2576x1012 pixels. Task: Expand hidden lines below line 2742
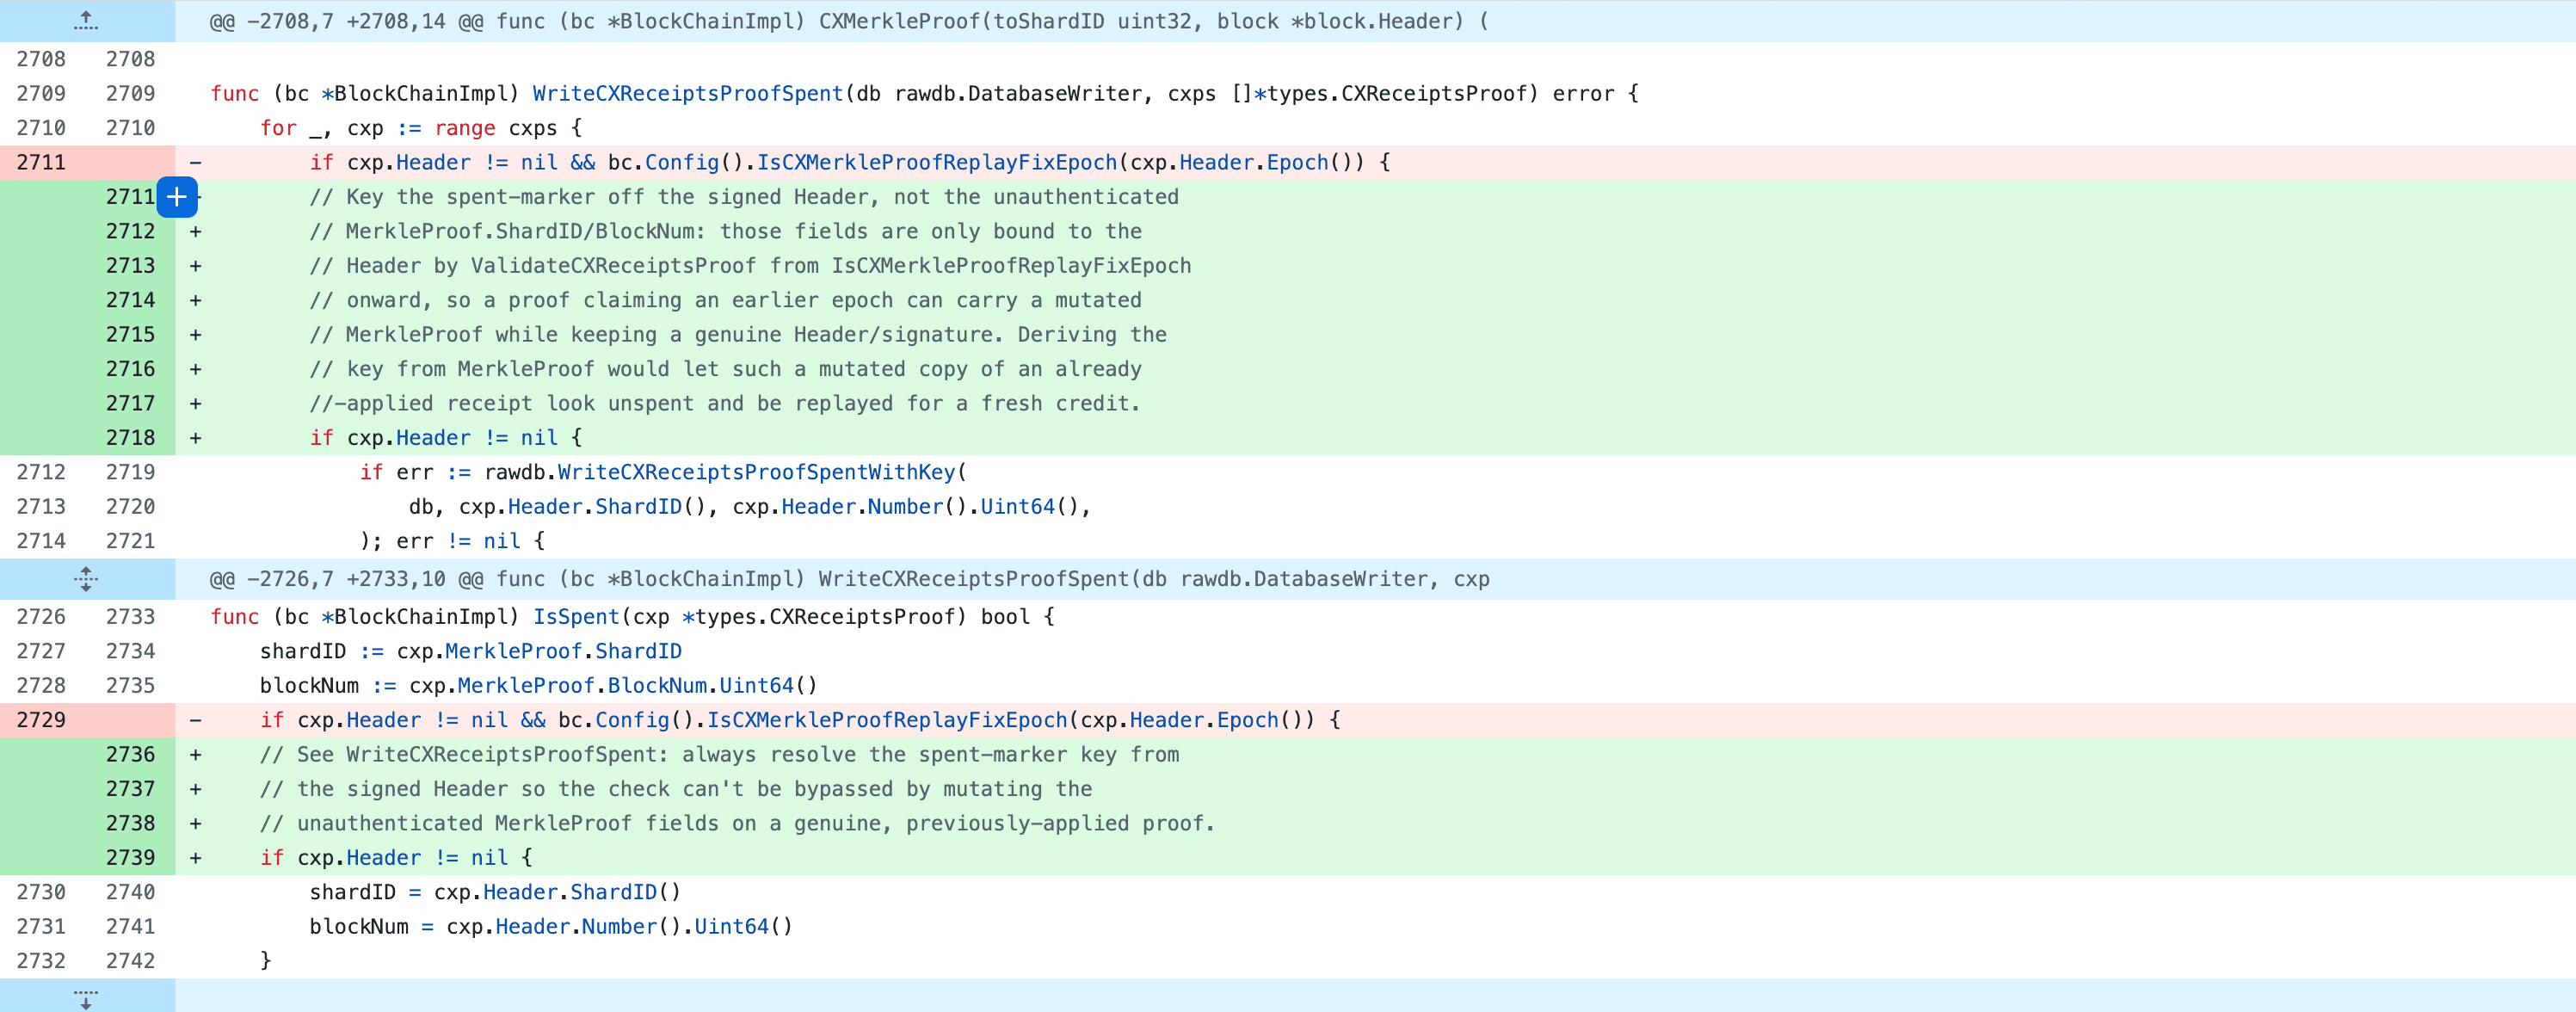click(86, 998)
